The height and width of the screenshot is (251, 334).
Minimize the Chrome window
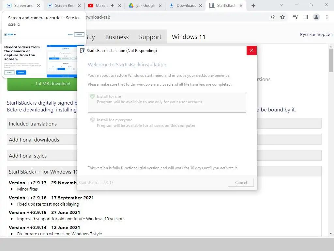296,5
